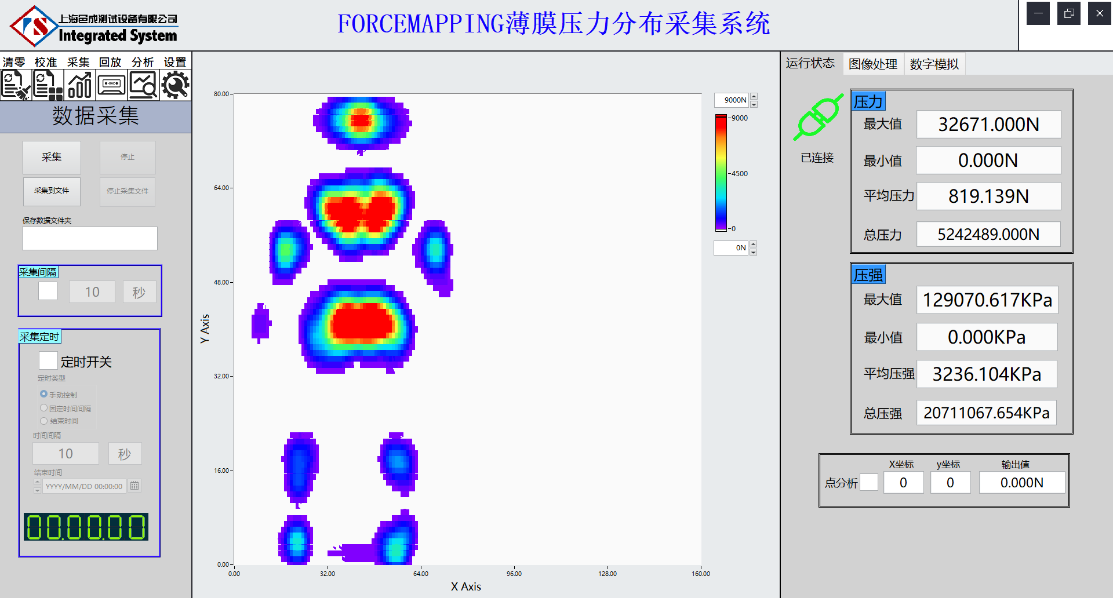Click the 采集到文件 button
The height and width of the screenshot is (598, 1113).
pyautogui.click(x=52, y=191)
